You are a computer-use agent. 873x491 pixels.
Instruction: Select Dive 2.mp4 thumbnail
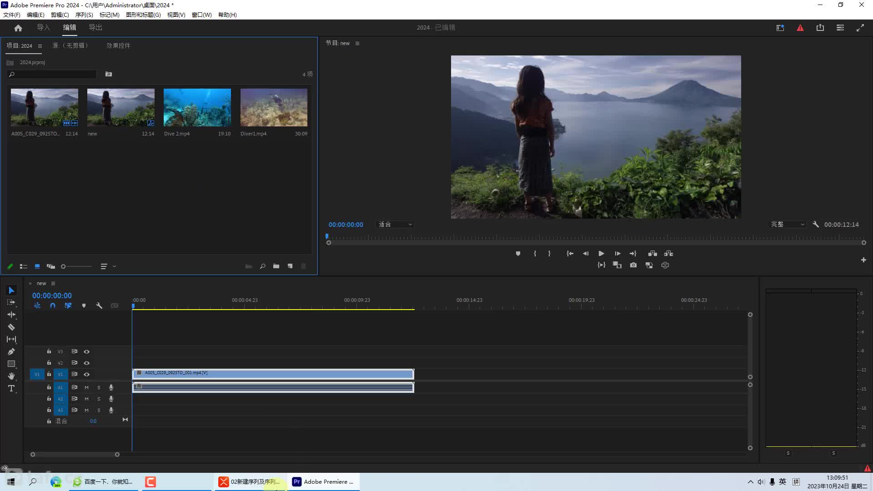tap(197, 108)
